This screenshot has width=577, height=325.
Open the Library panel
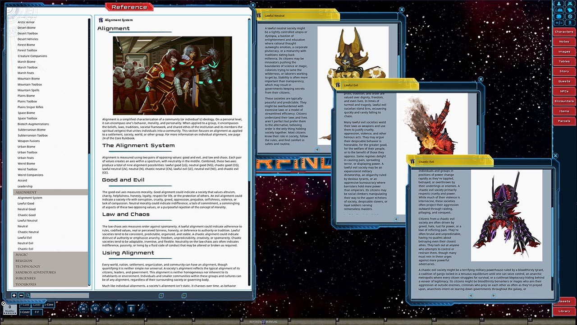coord(564,311)
